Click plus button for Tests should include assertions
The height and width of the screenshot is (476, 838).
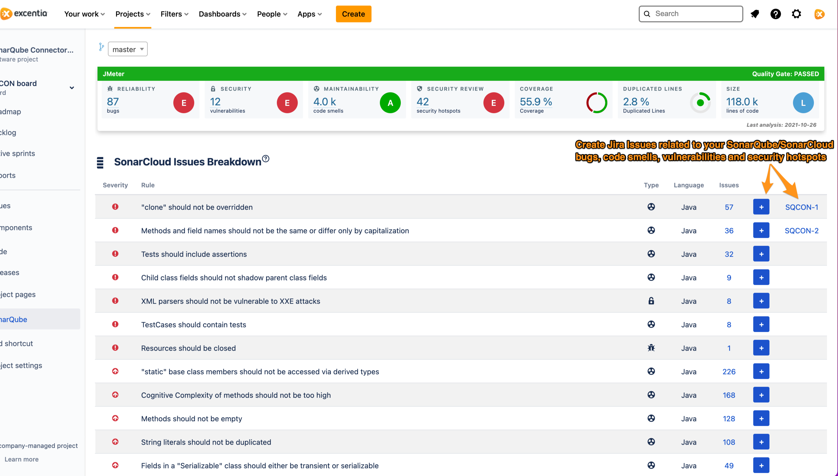point(761,254)
